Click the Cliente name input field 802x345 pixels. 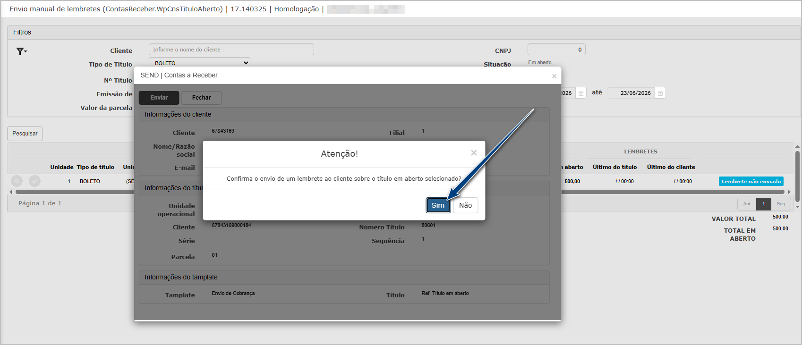(x=231, y=50)
